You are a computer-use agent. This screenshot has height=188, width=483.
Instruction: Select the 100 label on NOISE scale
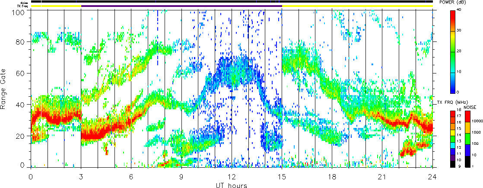pos(475,143)
